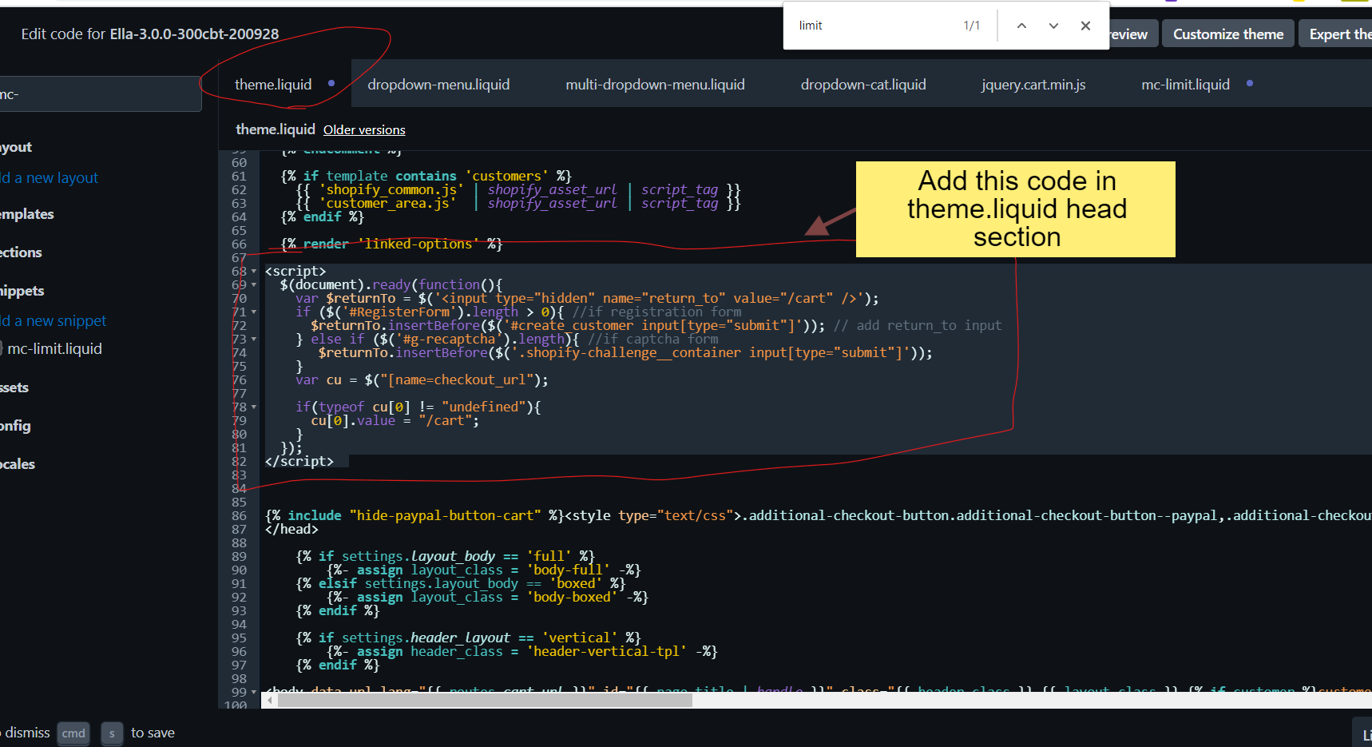This screenshot has height=747, width=1372.
Task: Click Customize theme button
Action: coord(1228,34)
